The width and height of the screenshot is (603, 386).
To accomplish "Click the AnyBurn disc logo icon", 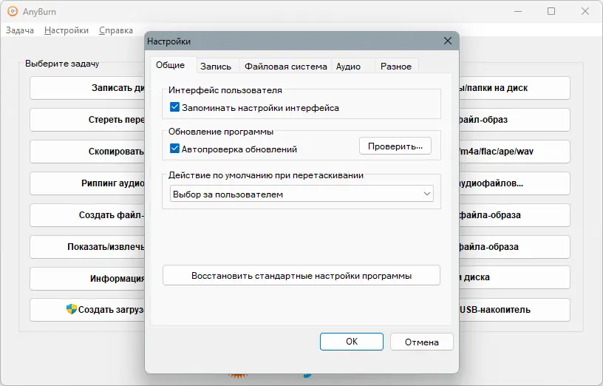I will (13, 12).
